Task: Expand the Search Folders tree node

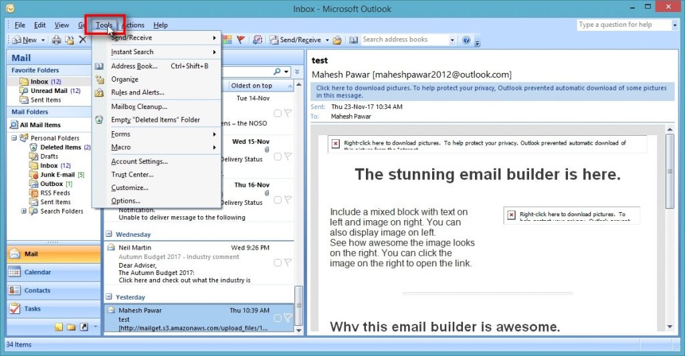Action: point(23,211)
